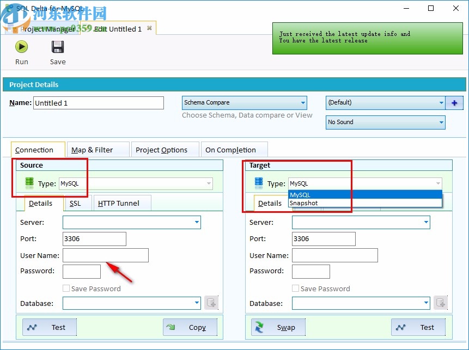Click the add database icon beside Target Database field
Viewport: 469px width, 350px height.
pyautogui.click(x=441, y=303)
